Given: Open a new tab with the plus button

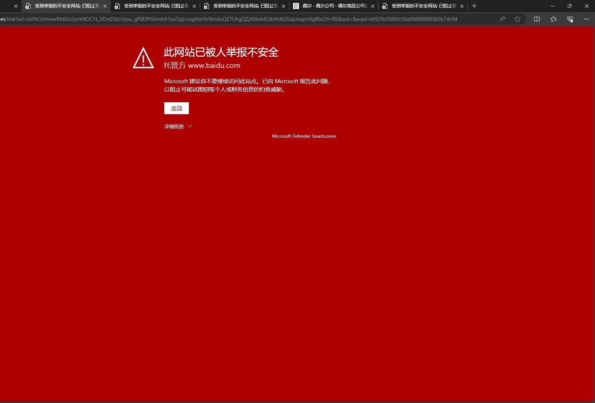Looking at the screenshot, I should pyautogui.click(x=474, y=6).
